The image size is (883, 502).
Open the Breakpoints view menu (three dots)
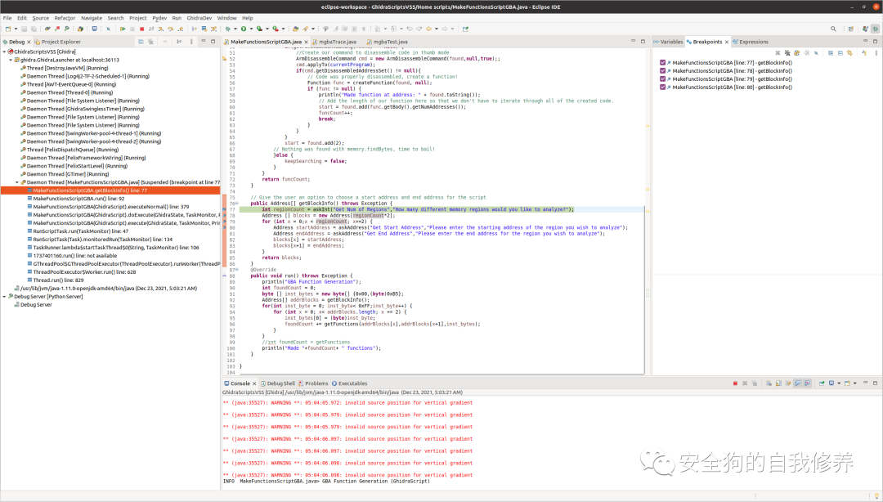876,53
